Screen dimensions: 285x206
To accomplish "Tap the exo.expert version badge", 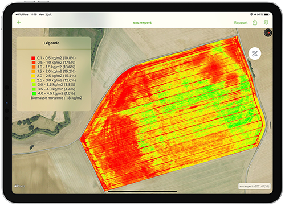I will (x=254, y=186).
